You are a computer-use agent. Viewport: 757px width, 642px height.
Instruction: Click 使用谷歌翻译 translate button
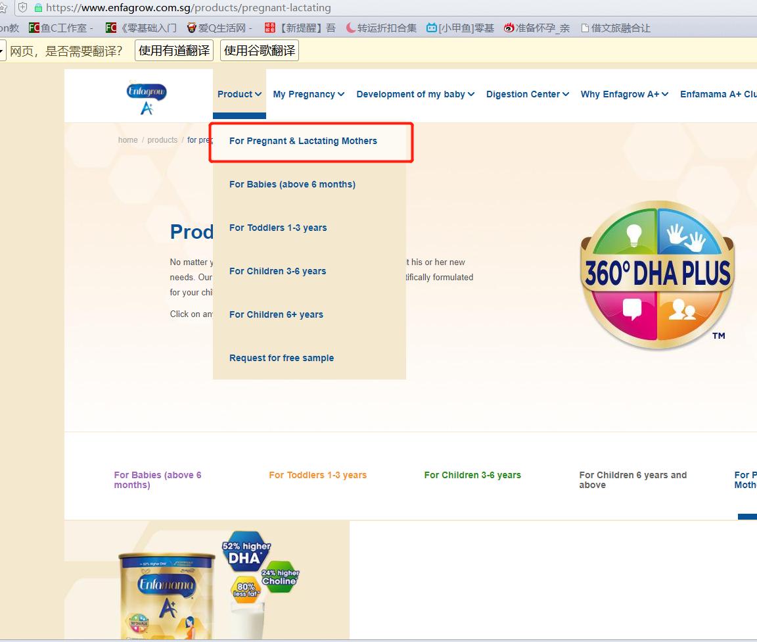260,51
